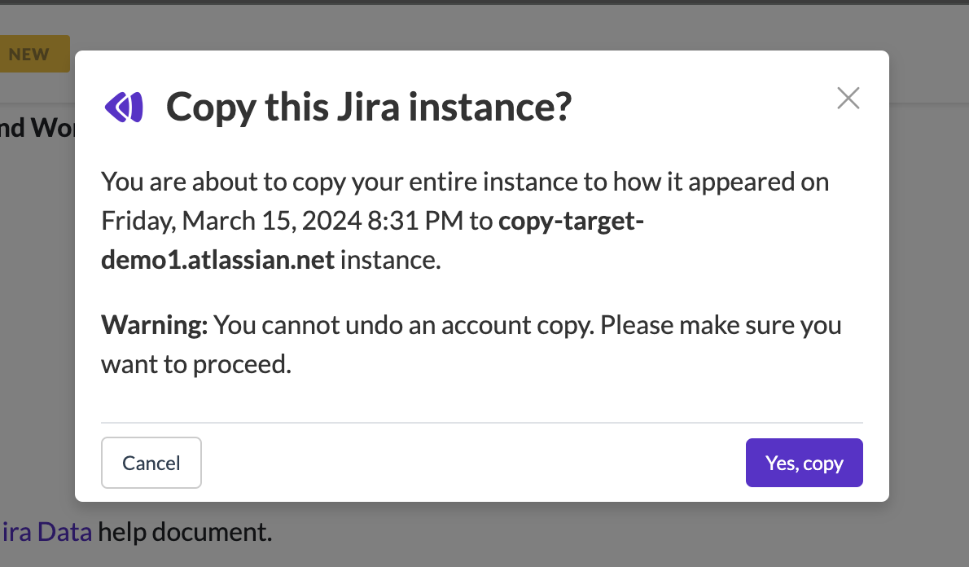The width and height of the screenshot is (969, 567).
Task: Open the Jira Data help document link
Action: (45, 531)
